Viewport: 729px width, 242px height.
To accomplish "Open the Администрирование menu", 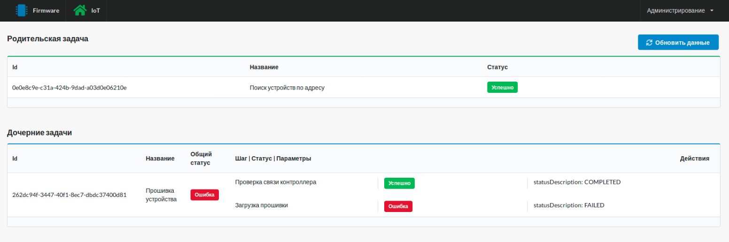I will tap(675, 11).
